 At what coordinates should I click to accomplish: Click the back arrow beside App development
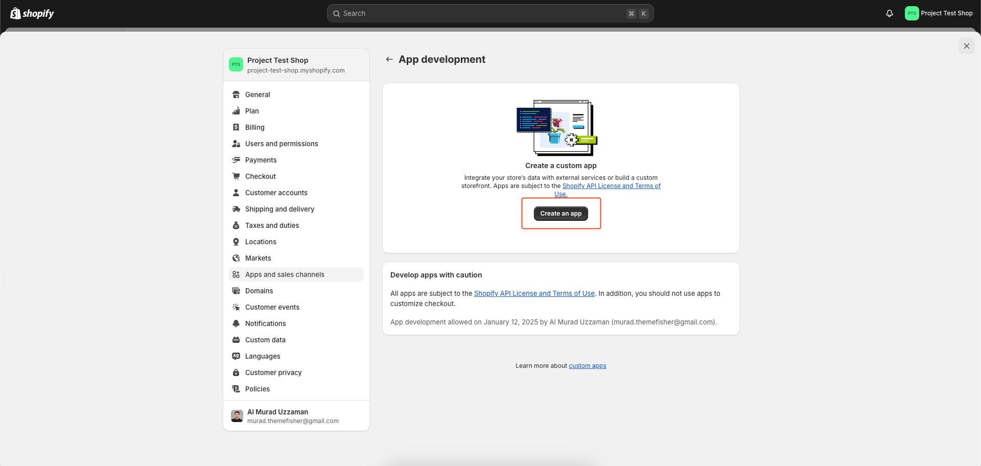tap(389, 59)
